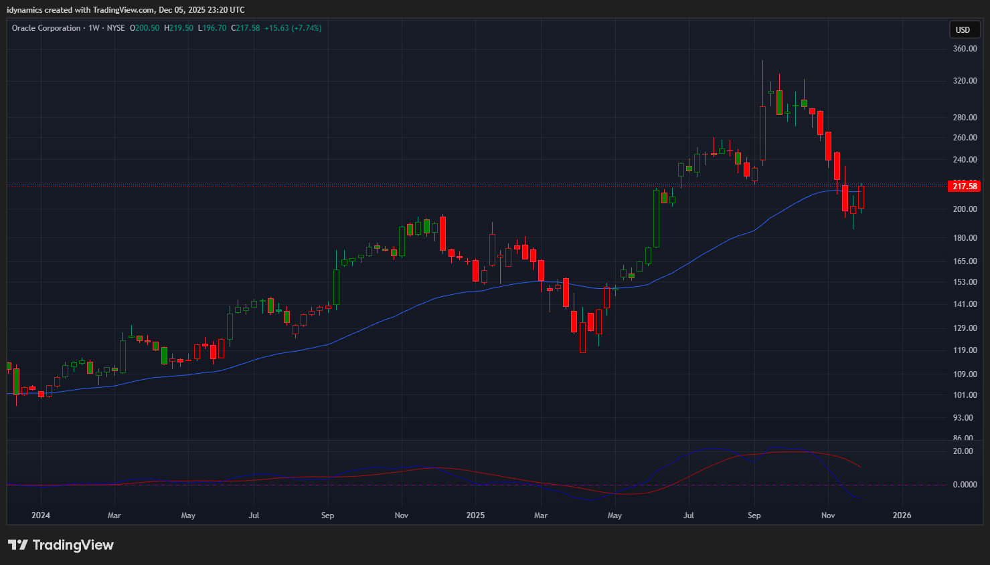Click the 0.0000 indicator axis label
Screen dimensions: 990x565
(x=965, y=485)
